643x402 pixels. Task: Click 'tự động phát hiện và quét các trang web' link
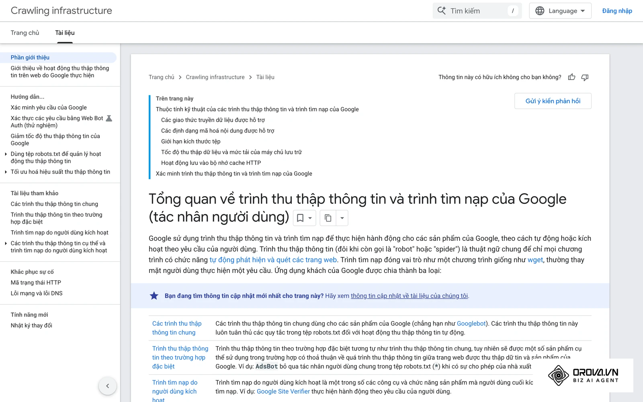click(273, 260)
